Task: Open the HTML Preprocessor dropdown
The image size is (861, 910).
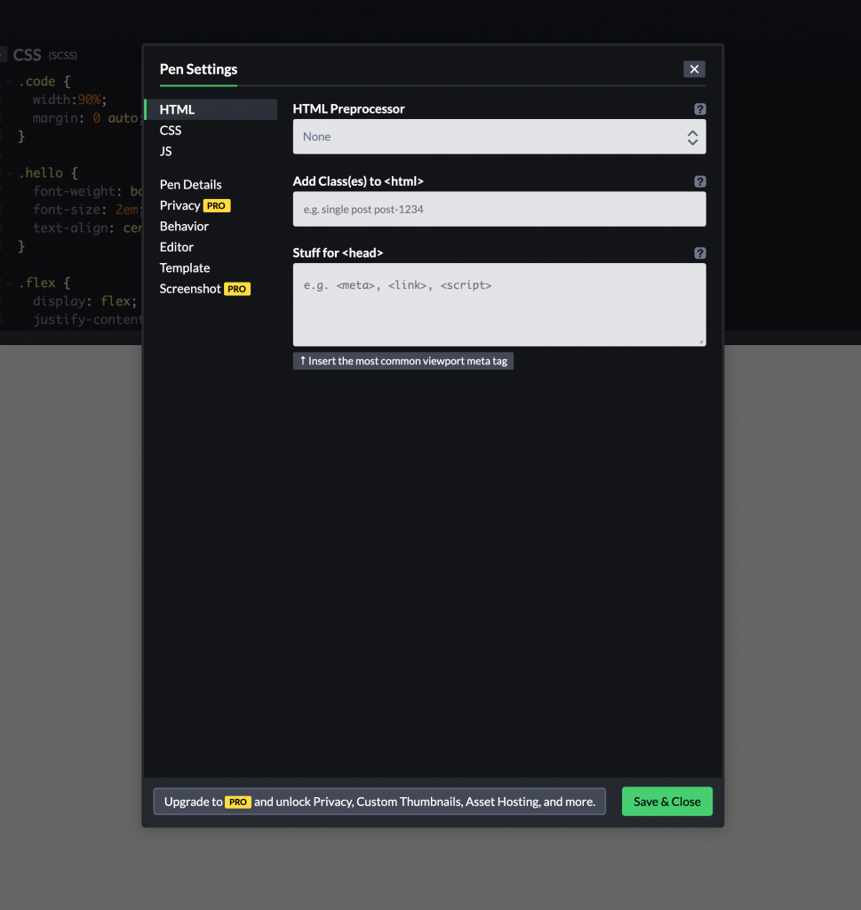Action: coord(499,136)
